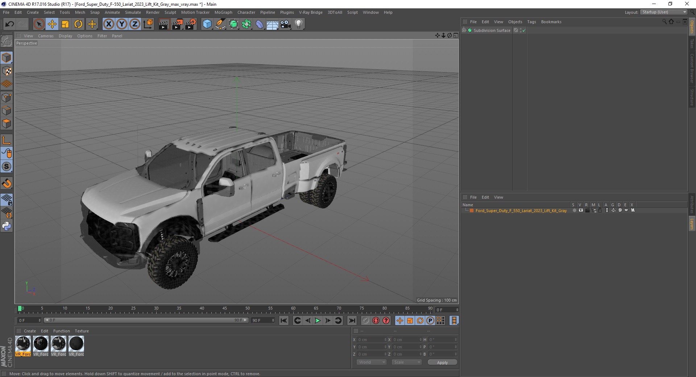The width and height of the screenshot is (696, 377).
Task: Open the MoGraph menu
Action: [223, 12]
